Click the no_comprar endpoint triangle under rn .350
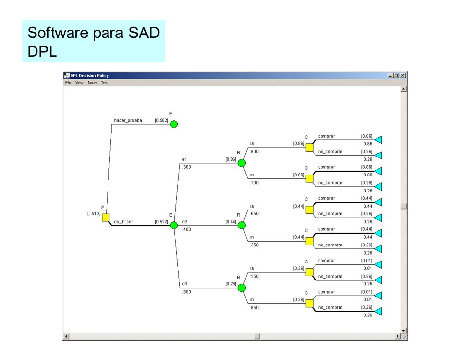The height and width of the screenshot is (350, 467). (378, 249)
